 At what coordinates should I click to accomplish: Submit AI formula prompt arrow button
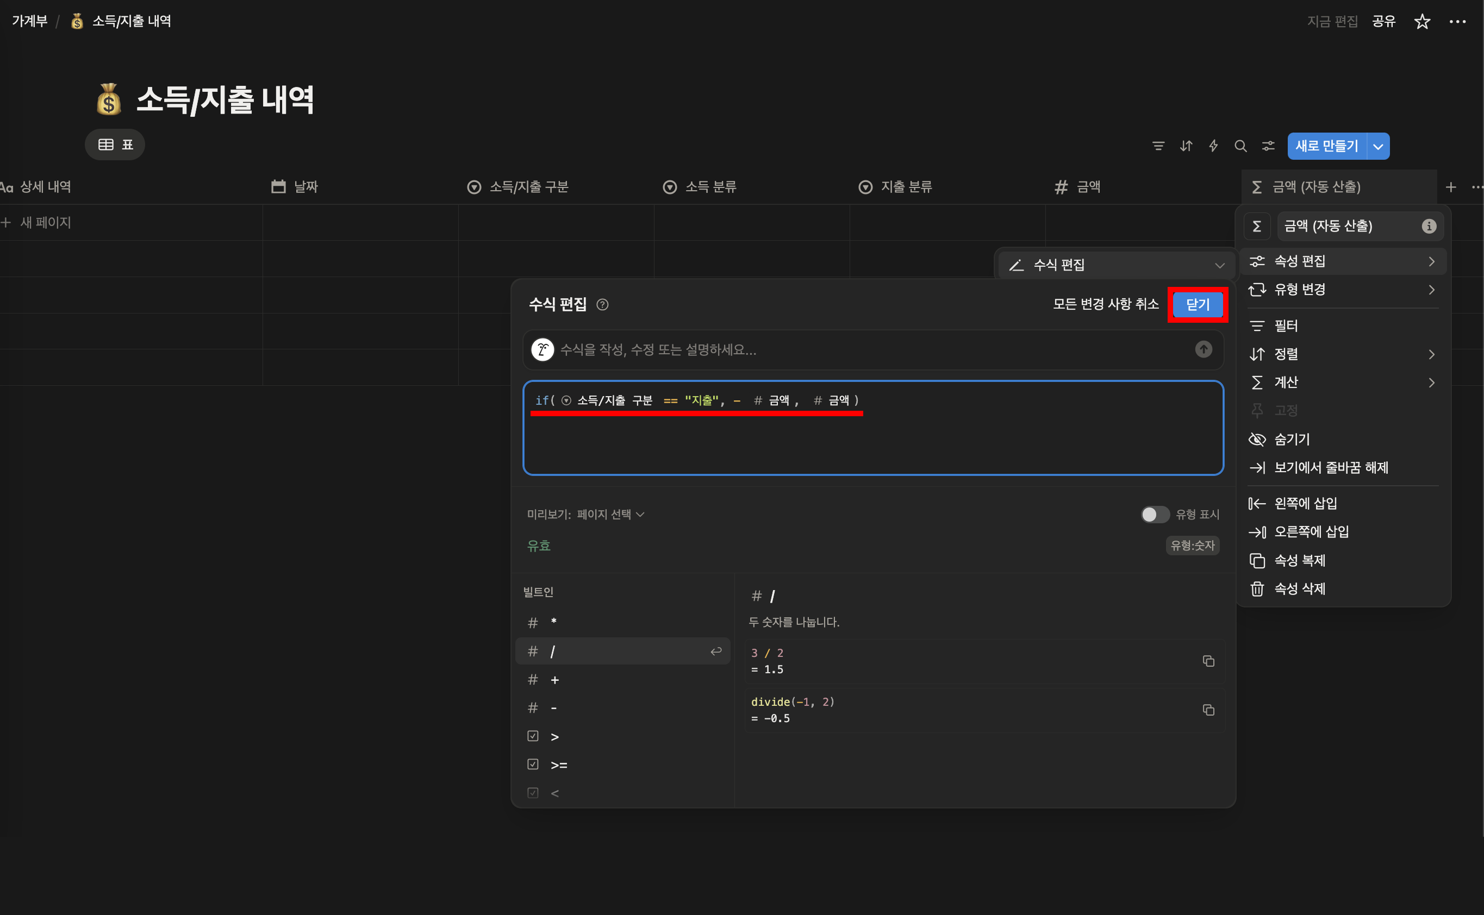[1203, 349]
